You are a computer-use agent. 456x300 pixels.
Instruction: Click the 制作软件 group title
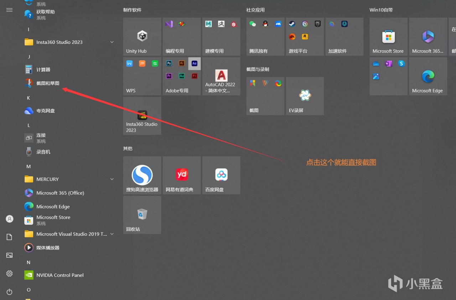(133, 10)
